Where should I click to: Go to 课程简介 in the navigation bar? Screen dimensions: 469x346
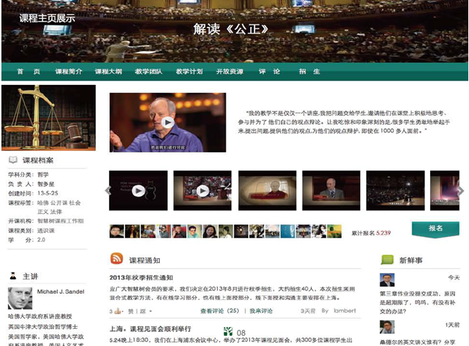(x=69, y=71)
